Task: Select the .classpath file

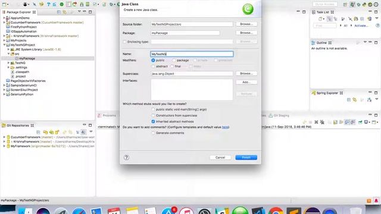Action: point(22,72)
